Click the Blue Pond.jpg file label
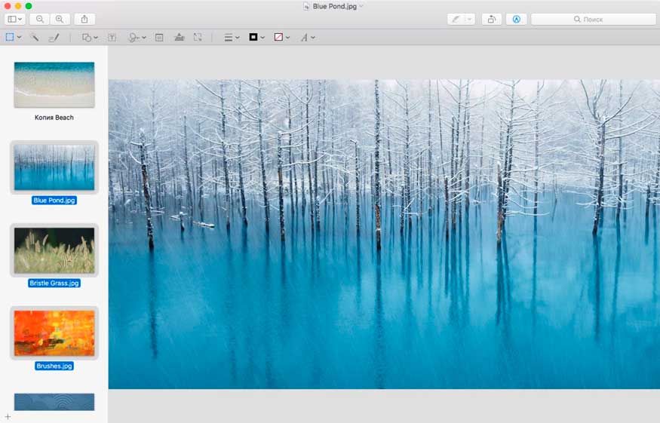 pyautogui.click(x=54, y=201)
